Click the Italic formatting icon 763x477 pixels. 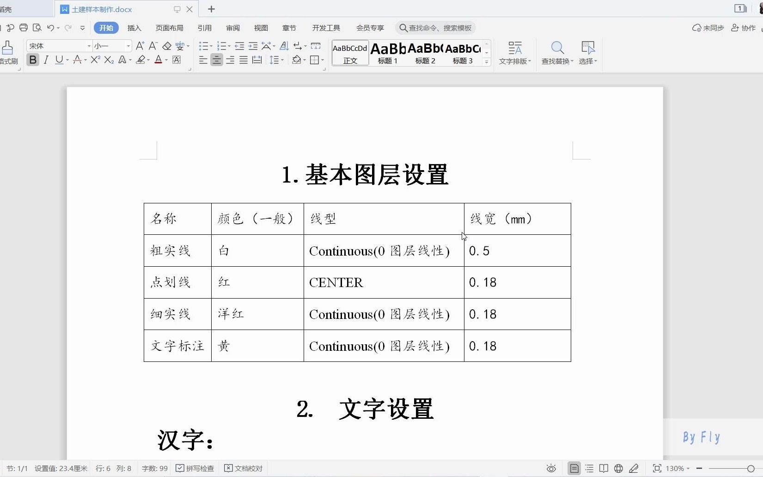pyautogui.click(x=46, y=60)
